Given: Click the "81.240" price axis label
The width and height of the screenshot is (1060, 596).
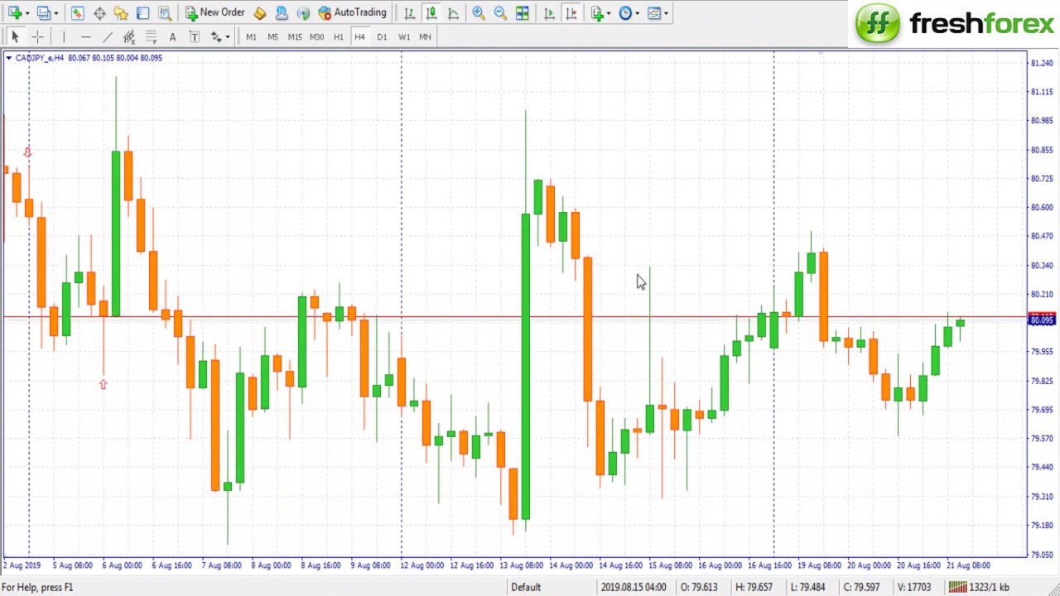Looking at the screenshot, I should [1041, 63].
